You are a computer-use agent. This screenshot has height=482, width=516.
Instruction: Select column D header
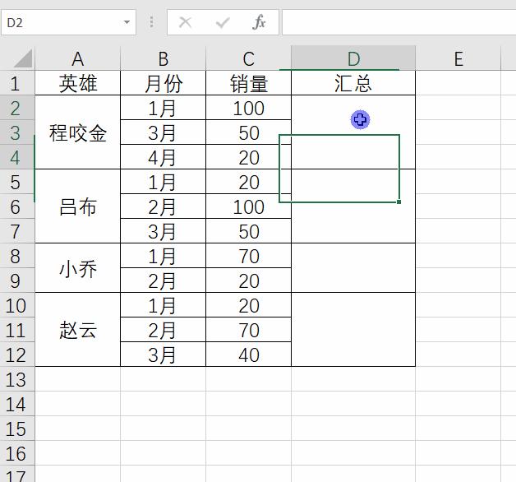[x=353, y=58]
